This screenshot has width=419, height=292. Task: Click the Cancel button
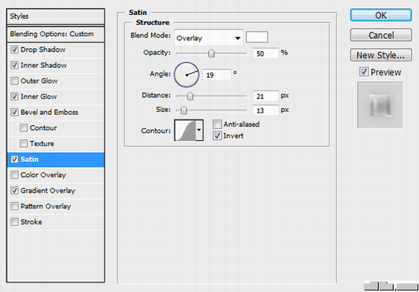pos(380,35)
